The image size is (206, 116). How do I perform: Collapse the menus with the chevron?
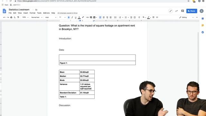point(197,17)
